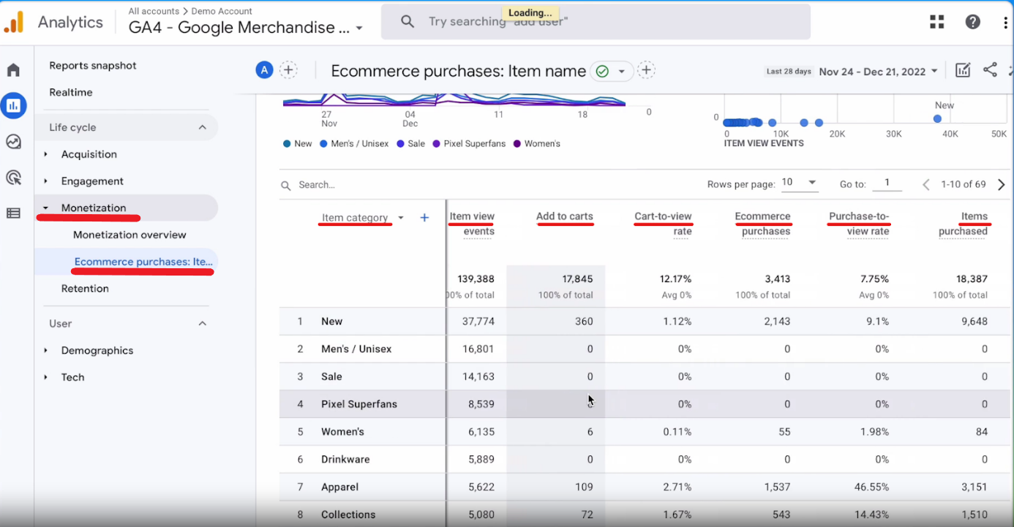
Task: Sort by Item view events column
Action: coord(472,224)
